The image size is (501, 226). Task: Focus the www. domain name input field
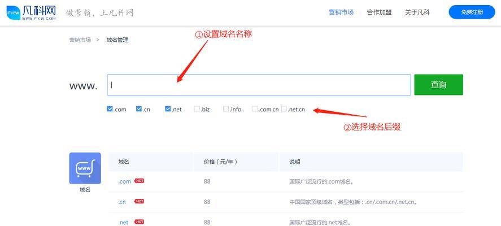[259, 85]
